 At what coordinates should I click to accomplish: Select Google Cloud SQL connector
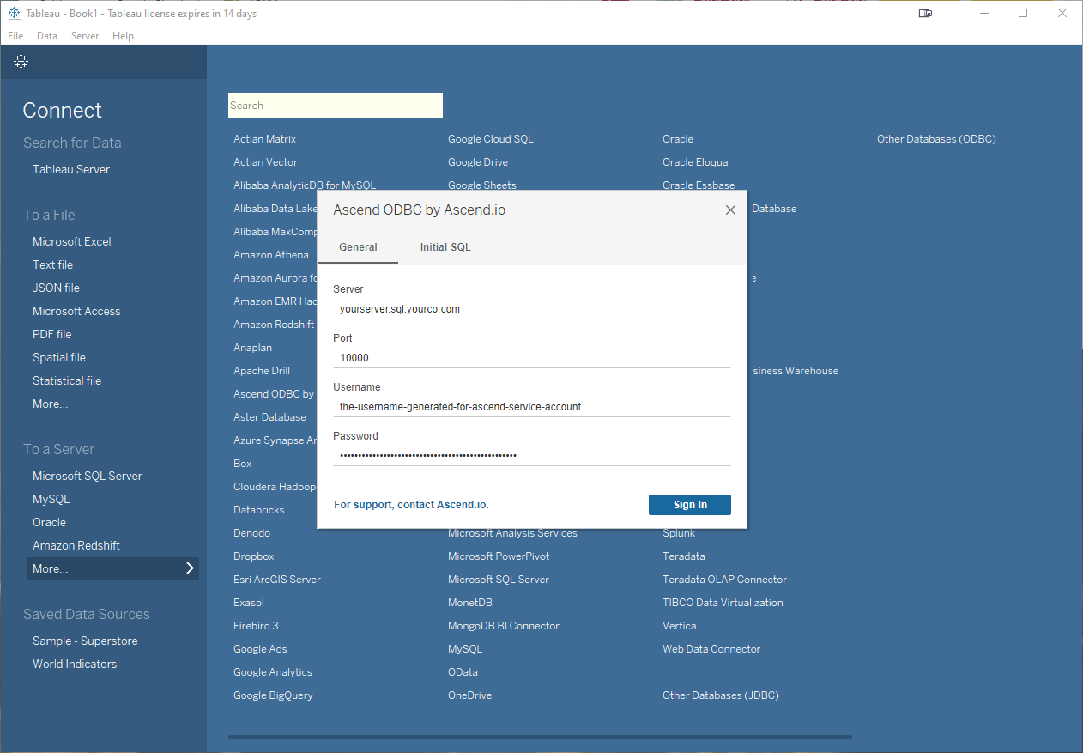click(491, 139)
